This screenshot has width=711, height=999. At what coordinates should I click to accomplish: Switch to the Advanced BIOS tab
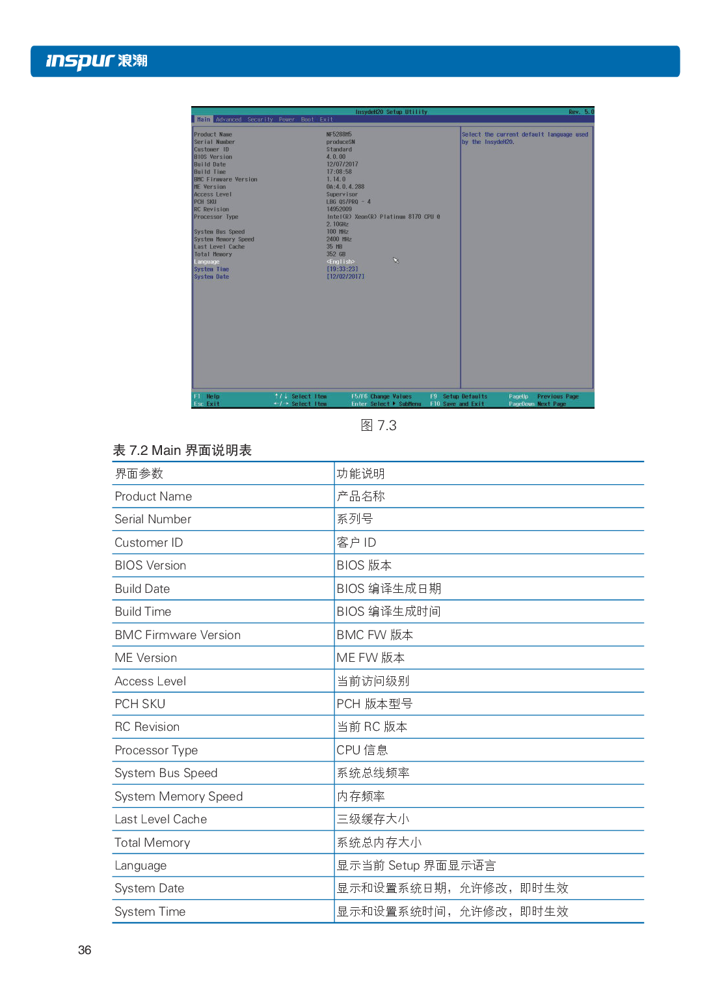point(228,120)
